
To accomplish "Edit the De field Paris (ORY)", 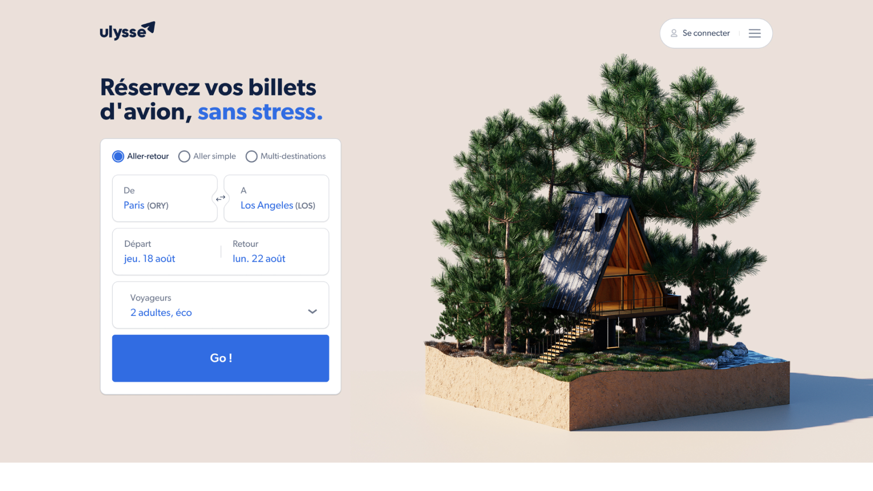I will [x=165, y=198].
